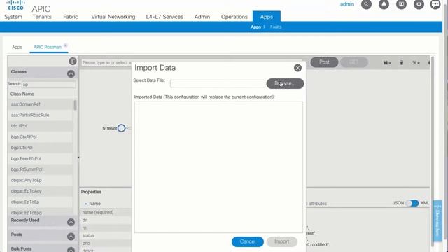Click the Show me how side tab
The width and height of the screenshot is (448, 252).
pos(437,221)
